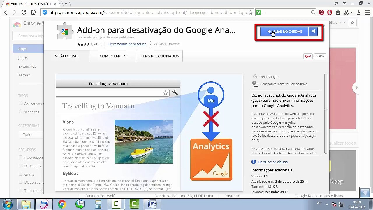Click the scissors snipping icon in toolbar
Viewport: 373px width, 210px height.
[x=346, y=13]
